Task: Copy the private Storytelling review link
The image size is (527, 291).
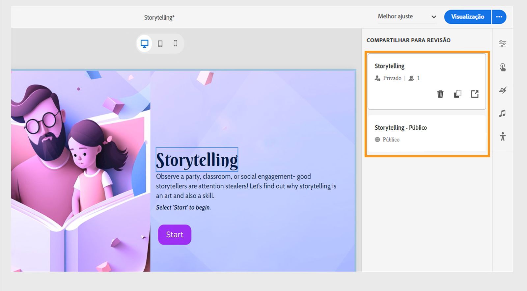Action: [x=458, y=94]
